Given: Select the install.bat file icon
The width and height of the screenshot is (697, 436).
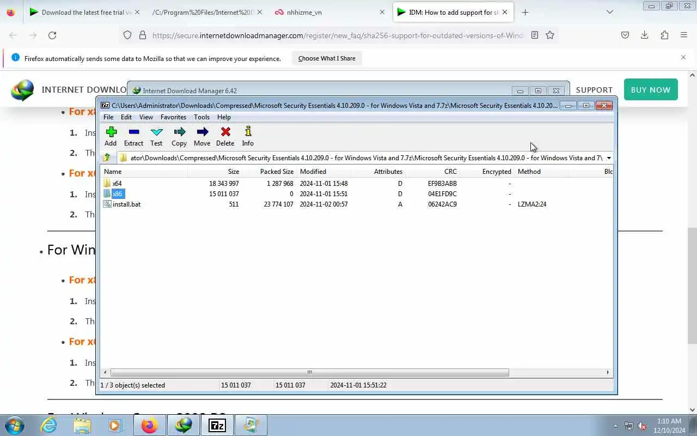Looking at the screenshot, I should (x=107, y=204).
